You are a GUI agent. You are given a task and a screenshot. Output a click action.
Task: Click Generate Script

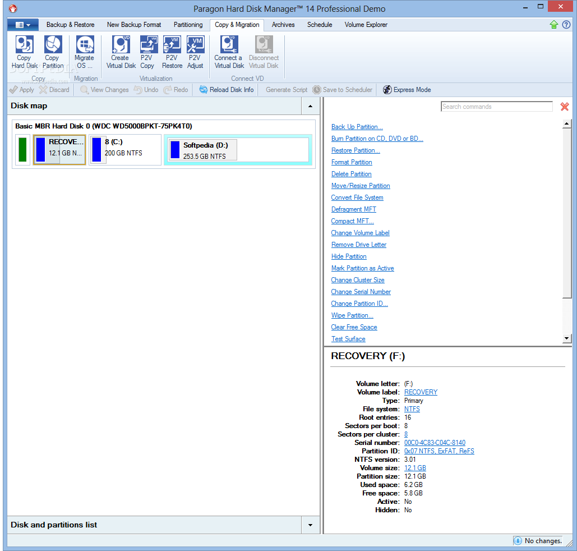(287, 90)
